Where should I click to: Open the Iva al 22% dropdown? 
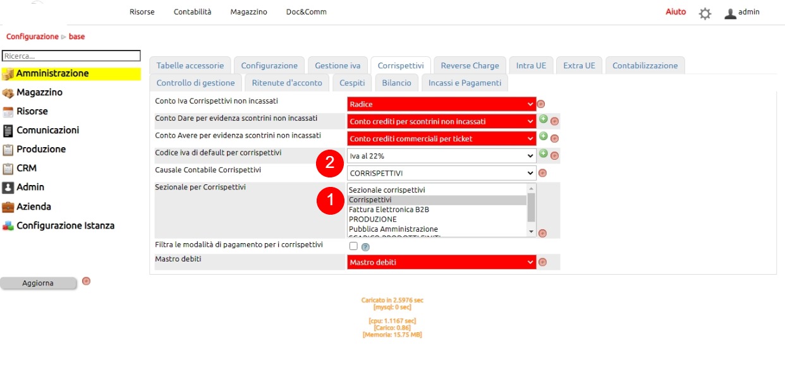pos(442,155)
